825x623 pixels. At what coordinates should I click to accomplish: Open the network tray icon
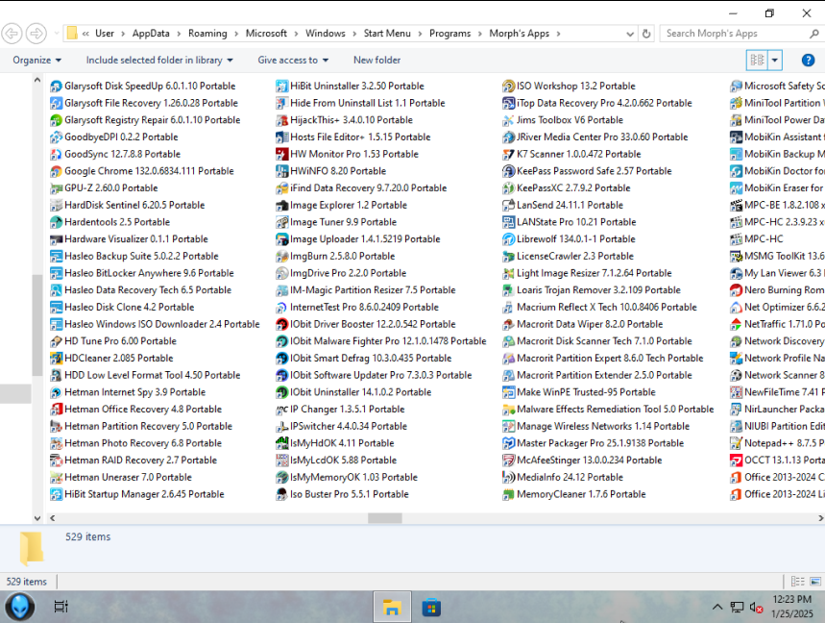(x=737, y=608)
